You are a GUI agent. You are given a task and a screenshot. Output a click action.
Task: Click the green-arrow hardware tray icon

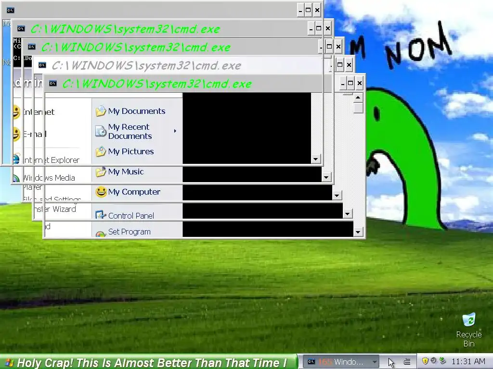443,361
